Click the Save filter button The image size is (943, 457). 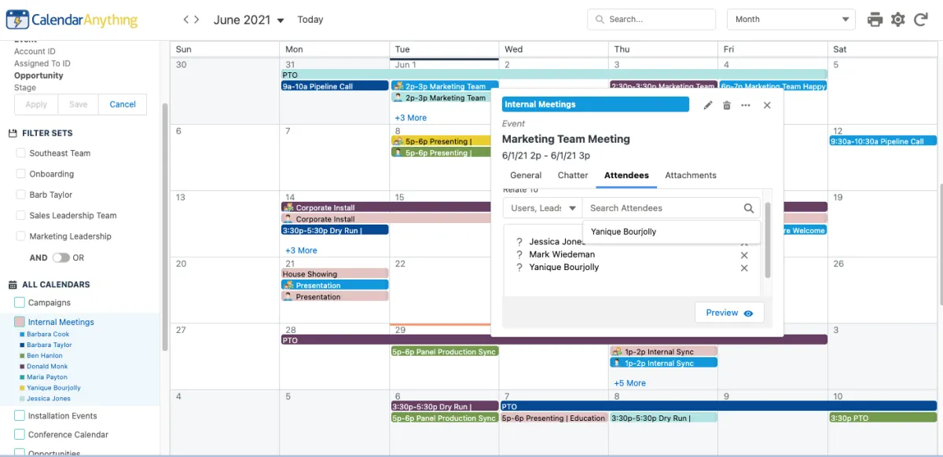(x=78, y=104)
